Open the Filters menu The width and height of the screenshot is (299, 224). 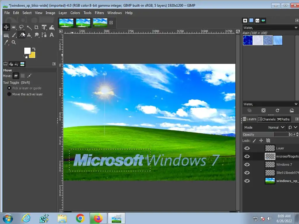click(x=99, y=13)
